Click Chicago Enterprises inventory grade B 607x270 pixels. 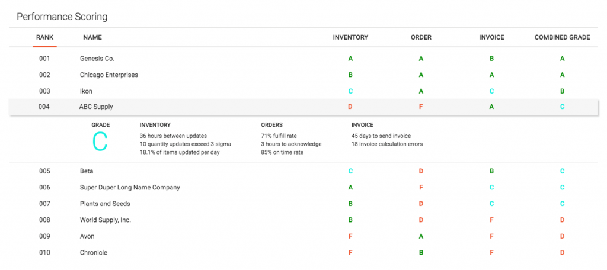point(350,75)
